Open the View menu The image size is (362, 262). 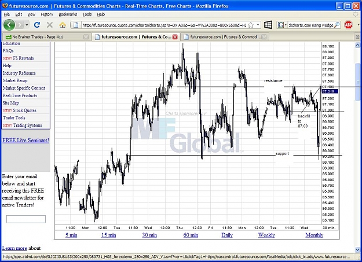click(x=31, y=14)
